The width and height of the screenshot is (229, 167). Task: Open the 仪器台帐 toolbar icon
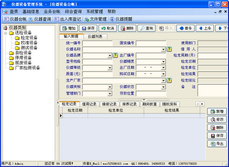click(15, 19)
